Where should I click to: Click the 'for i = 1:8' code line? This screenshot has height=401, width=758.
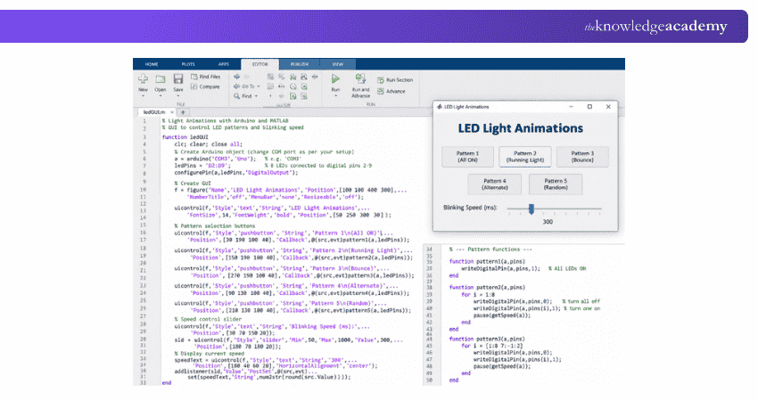(478, 294)
